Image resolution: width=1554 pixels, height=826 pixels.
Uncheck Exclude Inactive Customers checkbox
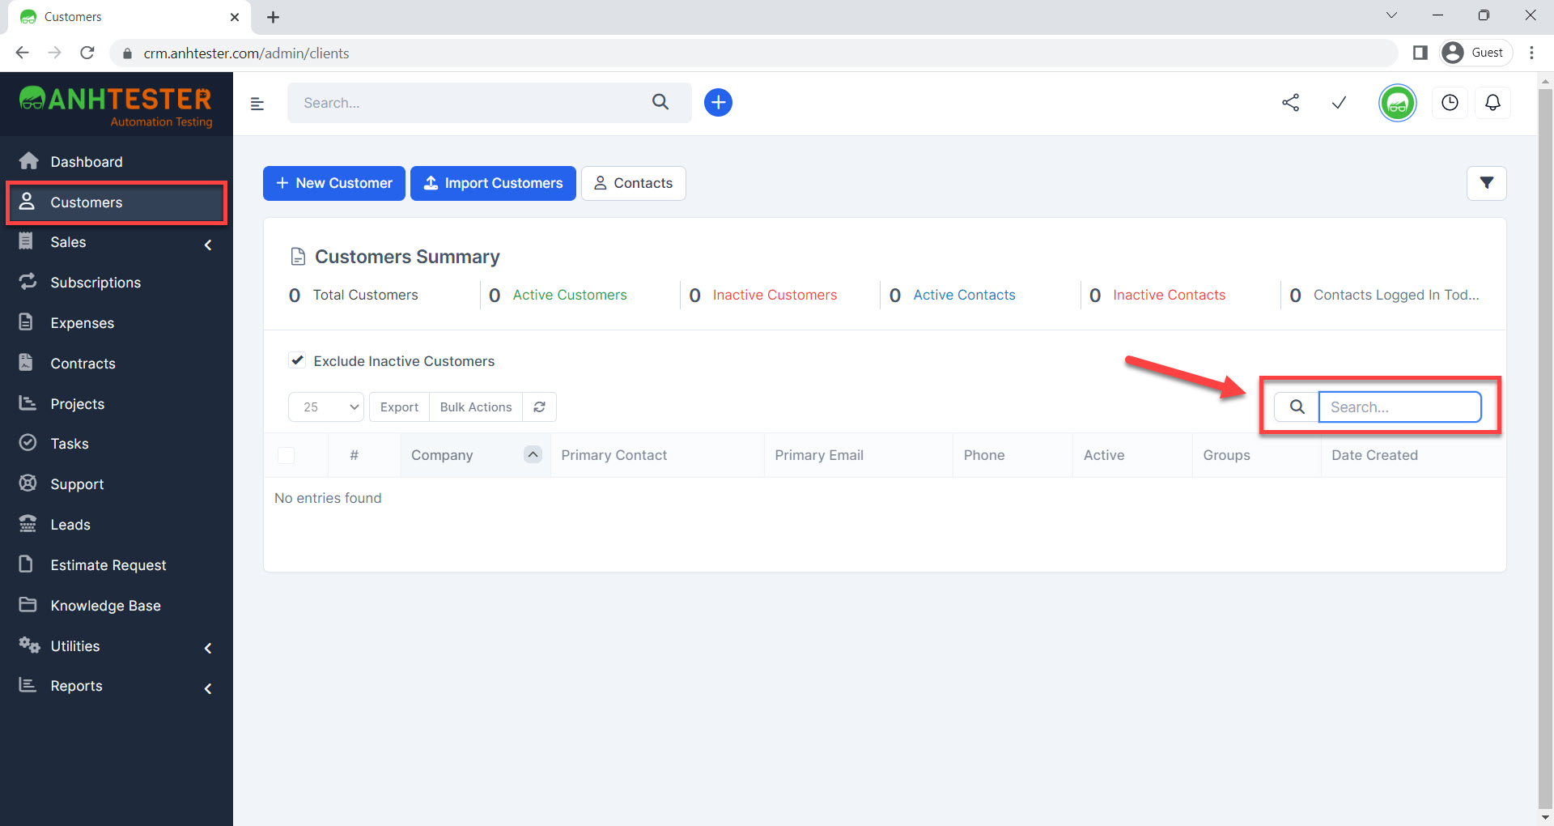coord(297,360)
